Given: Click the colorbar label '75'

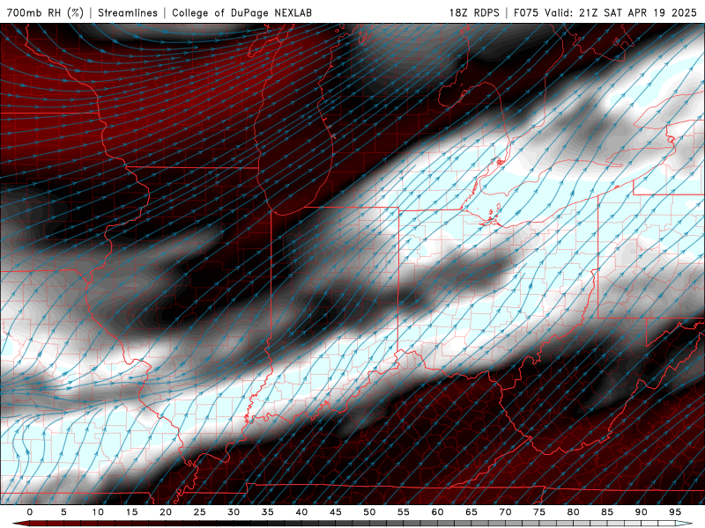Looking at the screenshot, I should click(x=539, y=512).
